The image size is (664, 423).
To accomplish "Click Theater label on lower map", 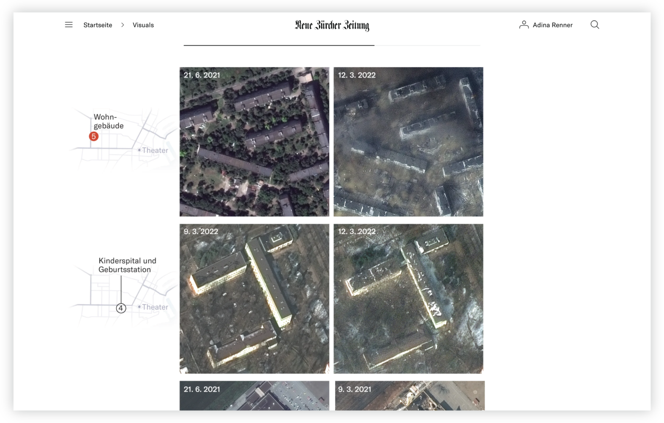I will pyautogui.click(x=155, y=307).
